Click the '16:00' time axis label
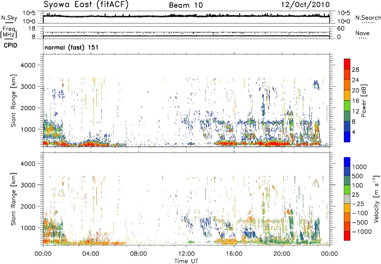 point(234,254)
